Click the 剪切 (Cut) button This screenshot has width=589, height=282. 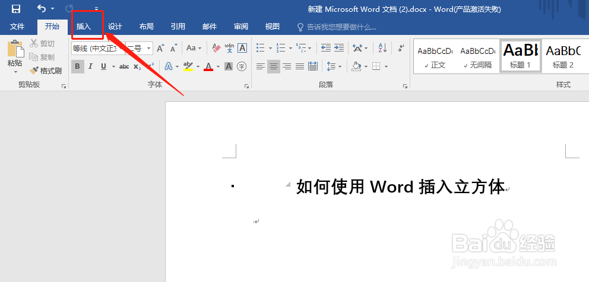pyautogui.click(x=43, y=43)
